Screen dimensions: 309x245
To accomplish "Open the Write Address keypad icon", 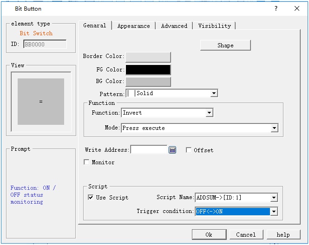I will click(172, 150).
